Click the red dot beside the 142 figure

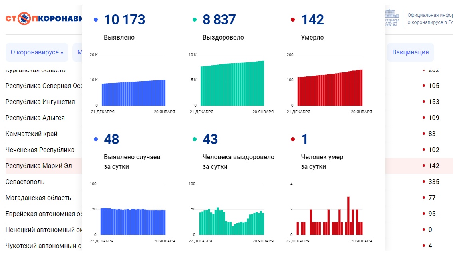(293, 19)
